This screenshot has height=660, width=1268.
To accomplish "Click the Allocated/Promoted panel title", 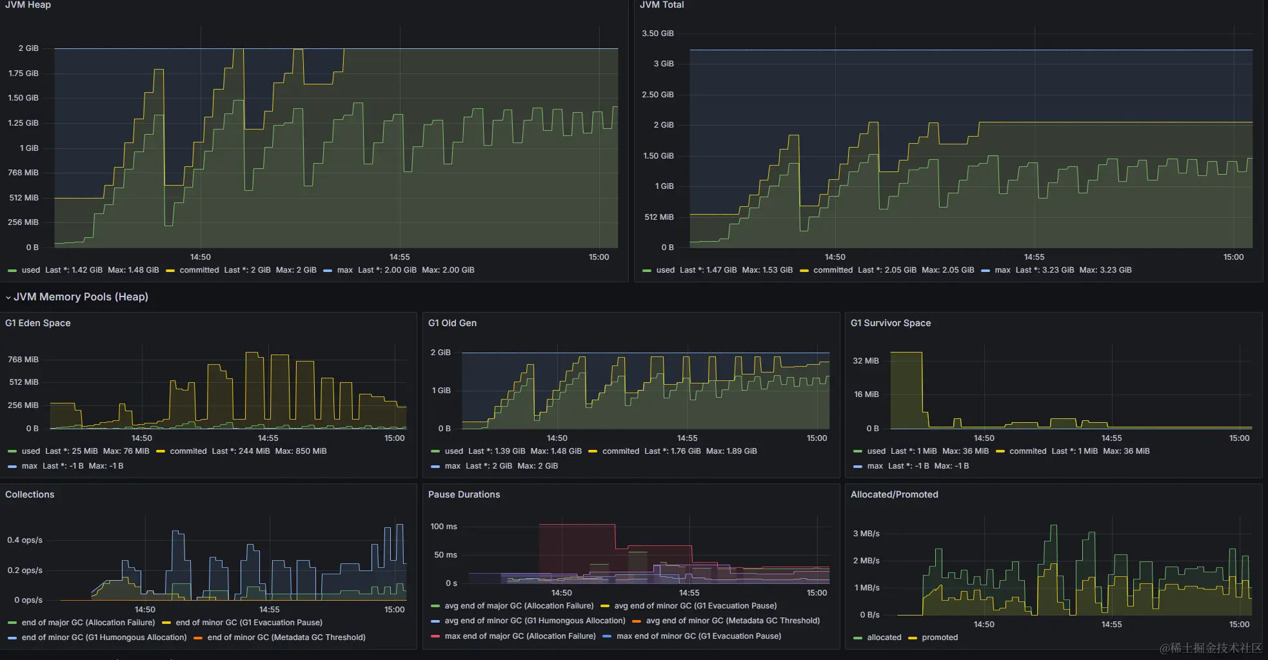I will (894, 494).
